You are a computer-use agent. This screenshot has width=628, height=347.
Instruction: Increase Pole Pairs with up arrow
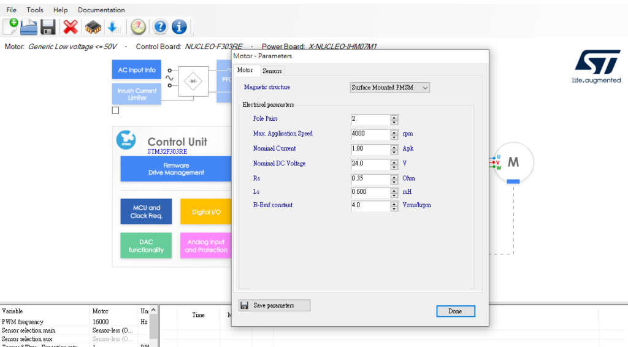point(394,117)
